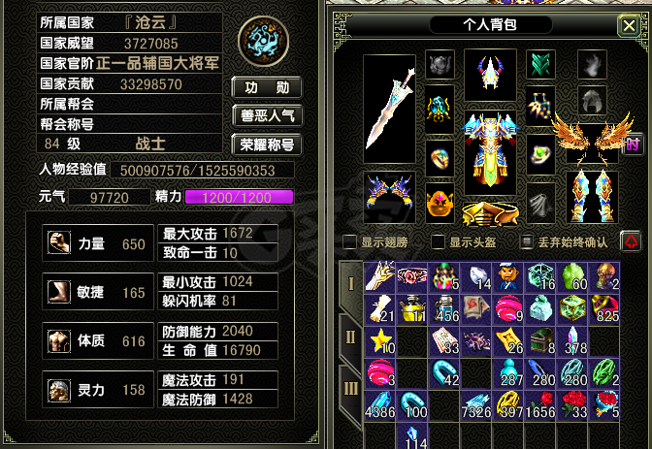Click the 善恶人气 button
Viewport: 652px width, 449px height.
267,115
